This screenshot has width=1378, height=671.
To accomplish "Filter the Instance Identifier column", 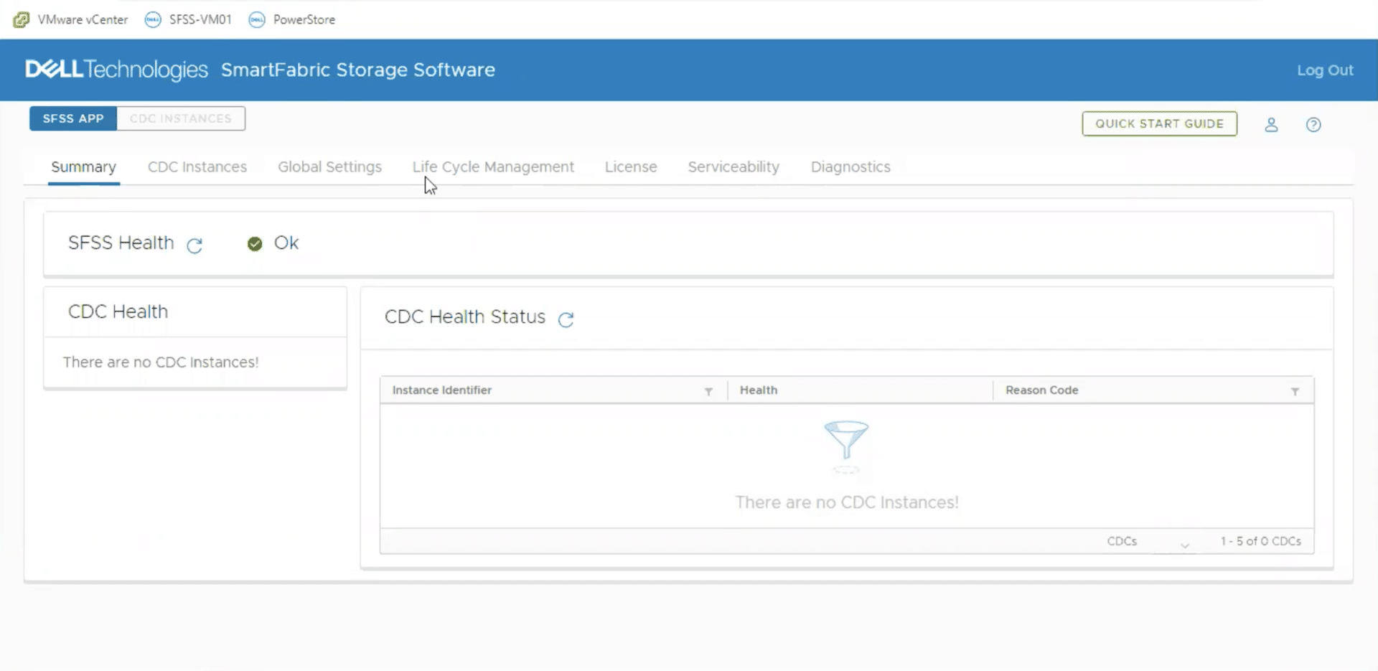I will click(708, 391).
